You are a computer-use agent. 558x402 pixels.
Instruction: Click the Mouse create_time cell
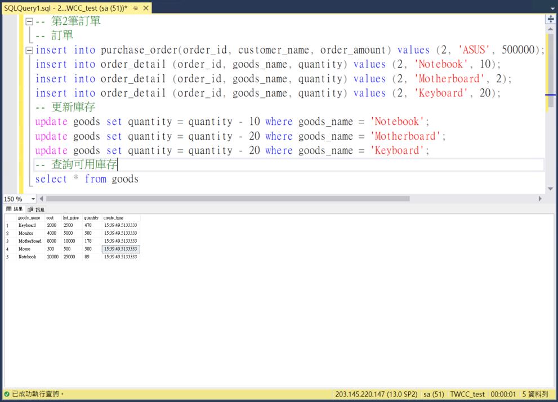click(x=120, y=249)
